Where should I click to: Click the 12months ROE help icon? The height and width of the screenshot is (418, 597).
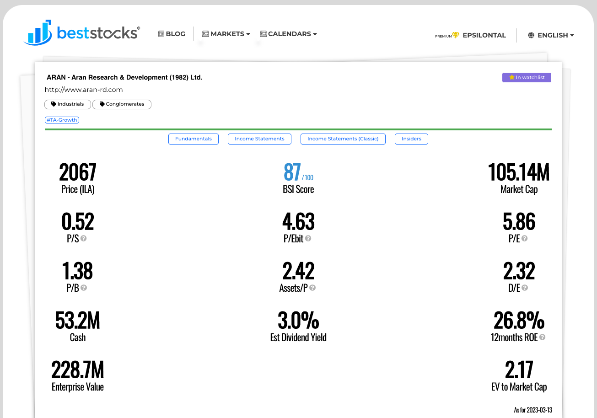[542, 338]
